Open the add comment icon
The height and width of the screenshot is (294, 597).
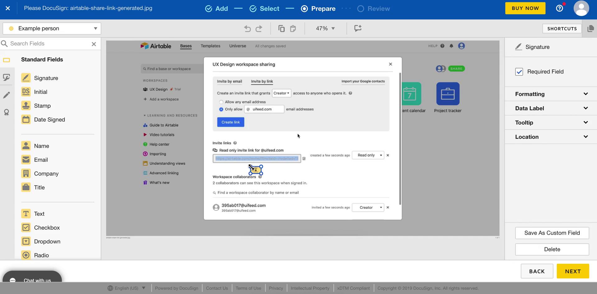point(358,28)
